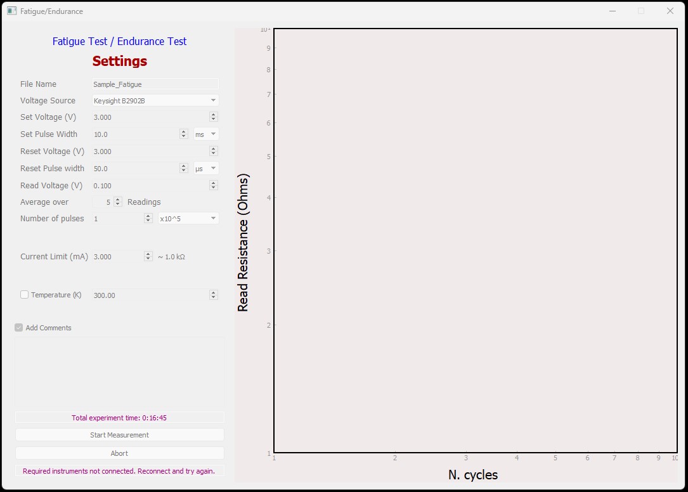Screen dimensions: 688x492
Task: Decrease Set Voltage with down arrow
Action: [x=213, y=119]
